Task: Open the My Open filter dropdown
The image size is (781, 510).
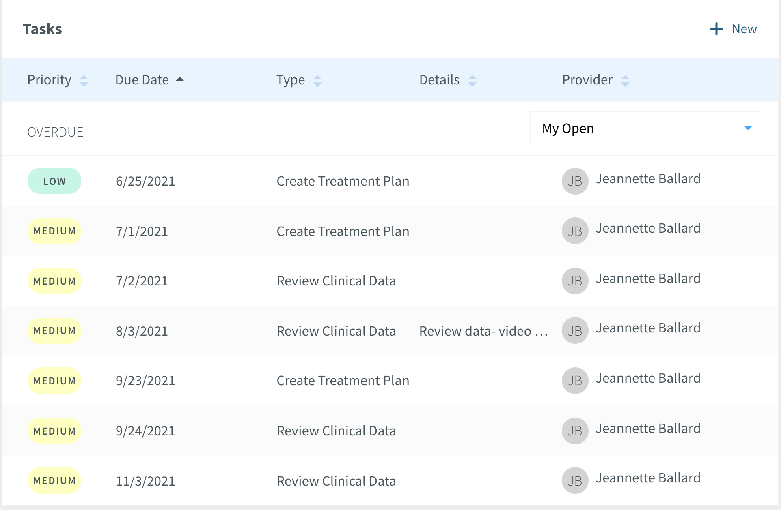Action: tap(646, 128)
